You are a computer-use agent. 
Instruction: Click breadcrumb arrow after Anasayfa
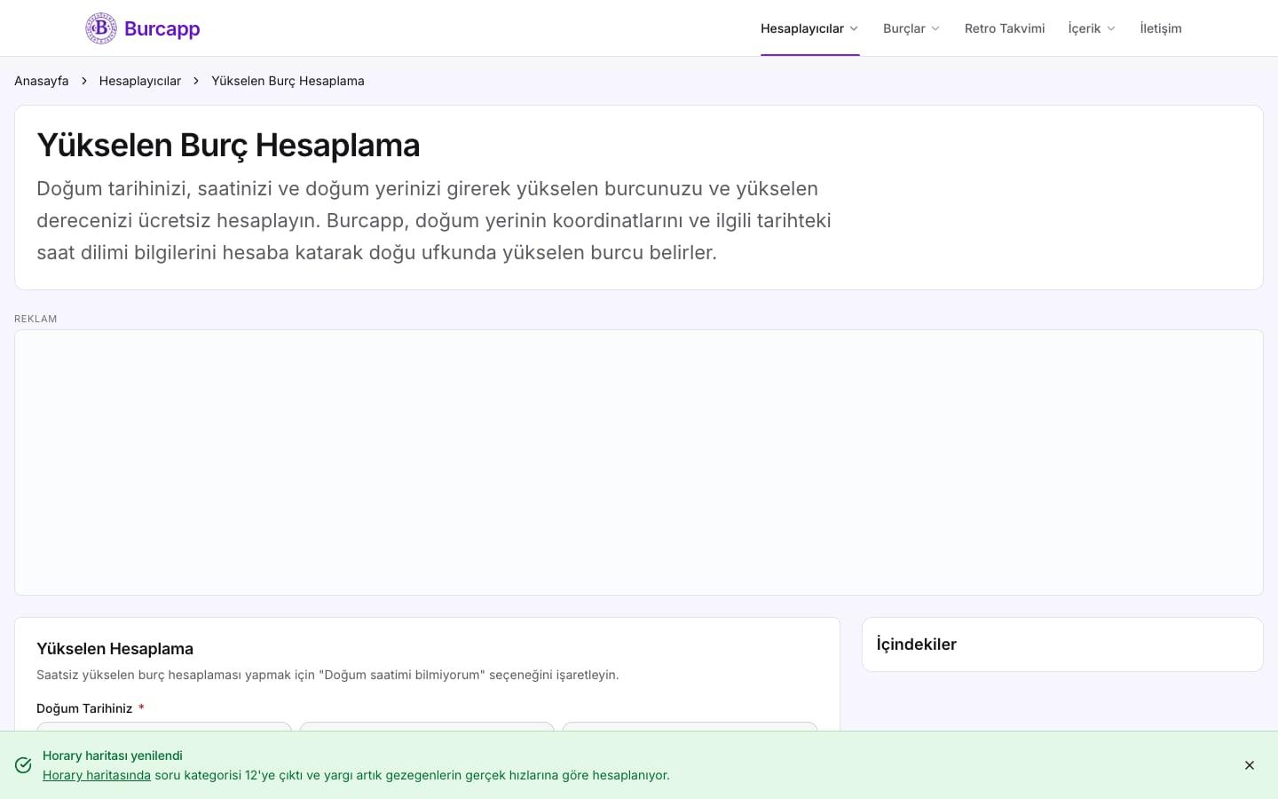tap(84, 81)
